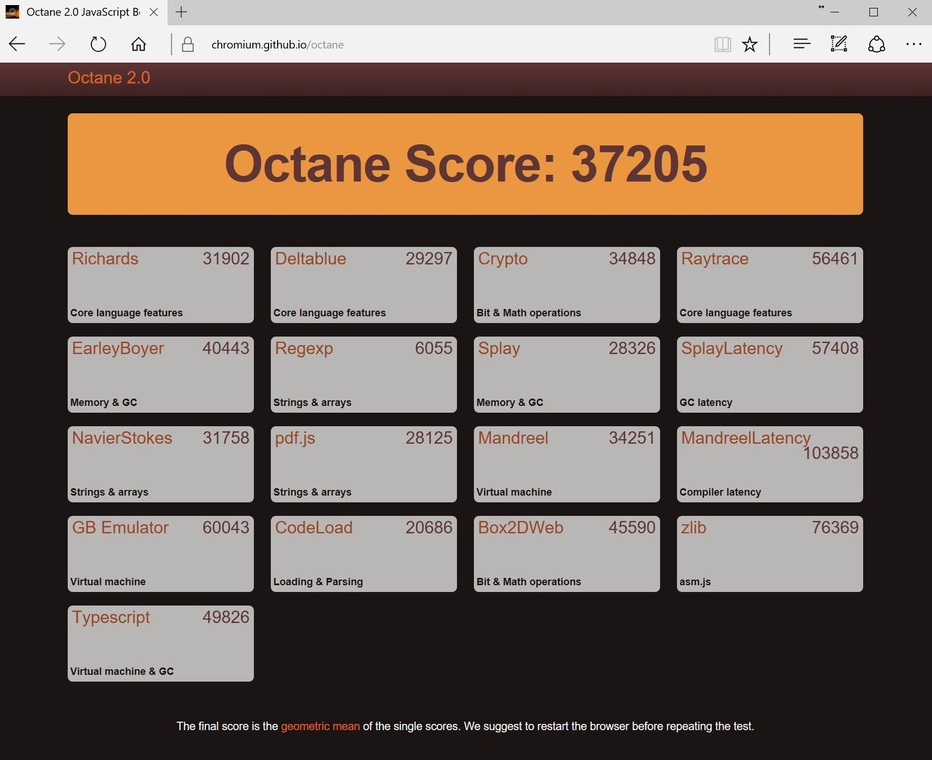Open the Hub lines icon
Screen dimensions: 932x760
click(801, 44)
